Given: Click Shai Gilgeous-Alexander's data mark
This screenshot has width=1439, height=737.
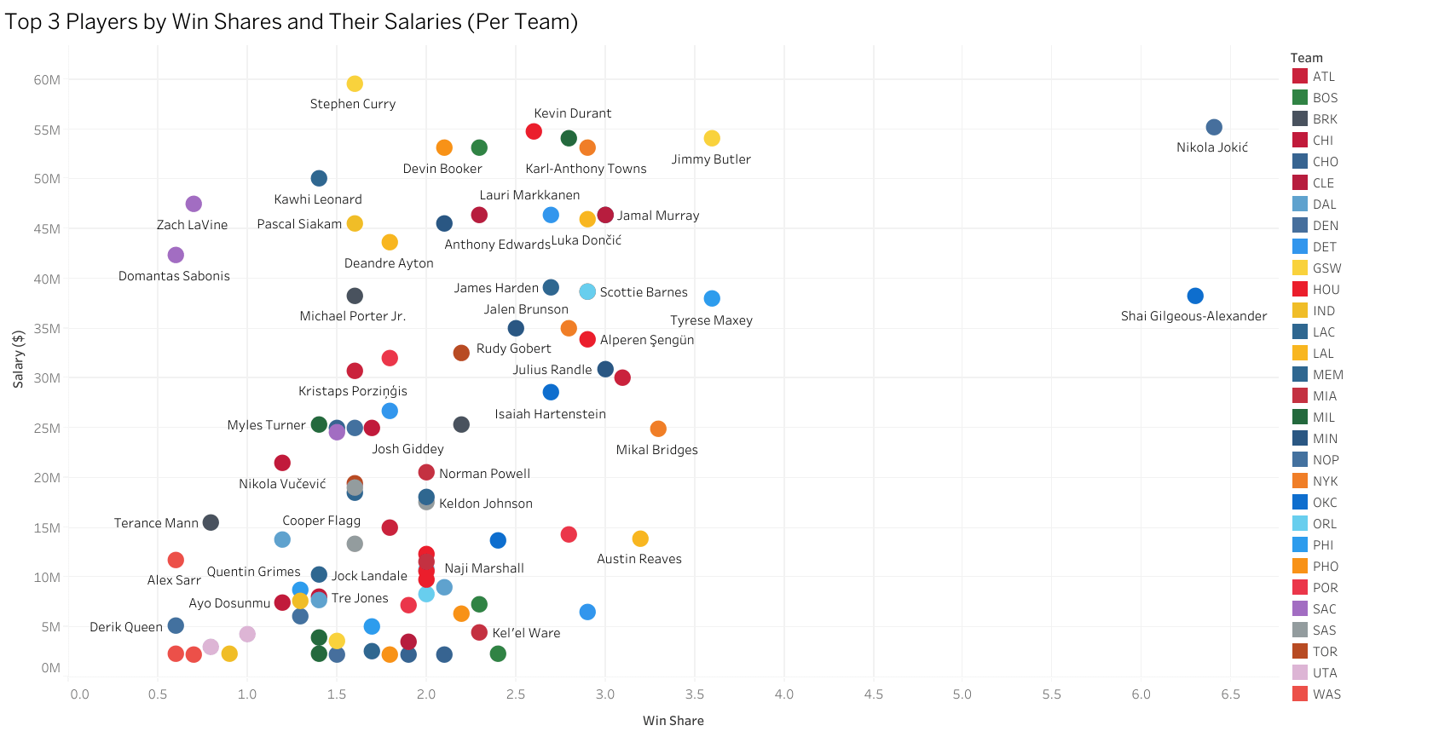Looking at the screenshot, I should tap(1195, 296).
